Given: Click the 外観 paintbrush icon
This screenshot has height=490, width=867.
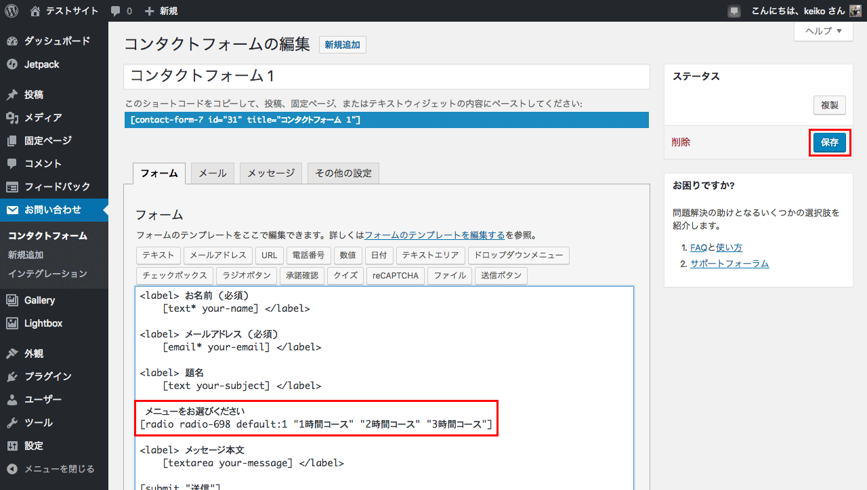Looking at the screenshot, I should [12, 353].
